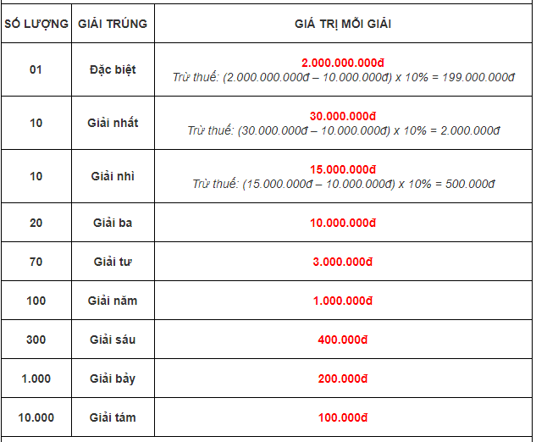Click the 3.000.000đ prize value

[342, 262]
